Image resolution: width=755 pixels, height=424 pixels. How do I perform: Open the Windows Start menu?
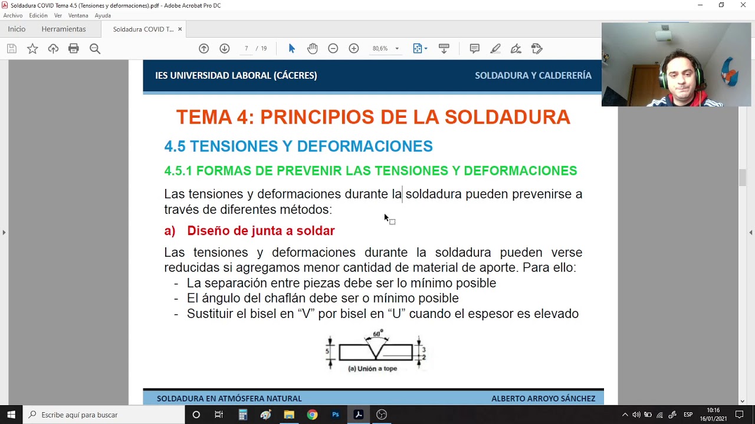(11, 415)
